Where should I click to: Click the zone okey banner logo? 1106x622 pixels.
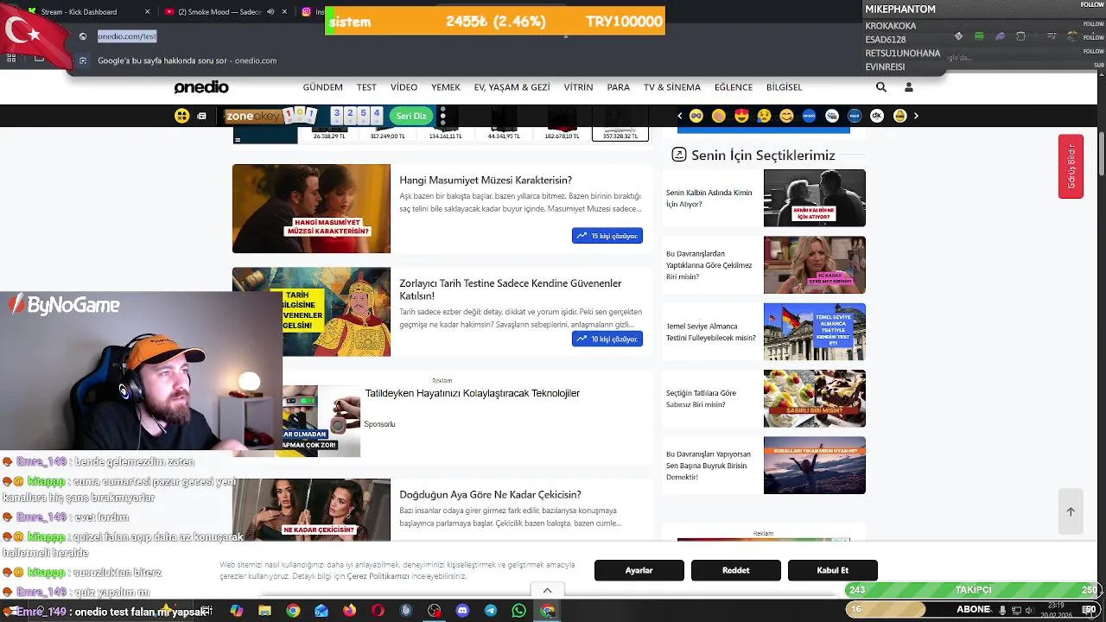[x=270, y=116]
